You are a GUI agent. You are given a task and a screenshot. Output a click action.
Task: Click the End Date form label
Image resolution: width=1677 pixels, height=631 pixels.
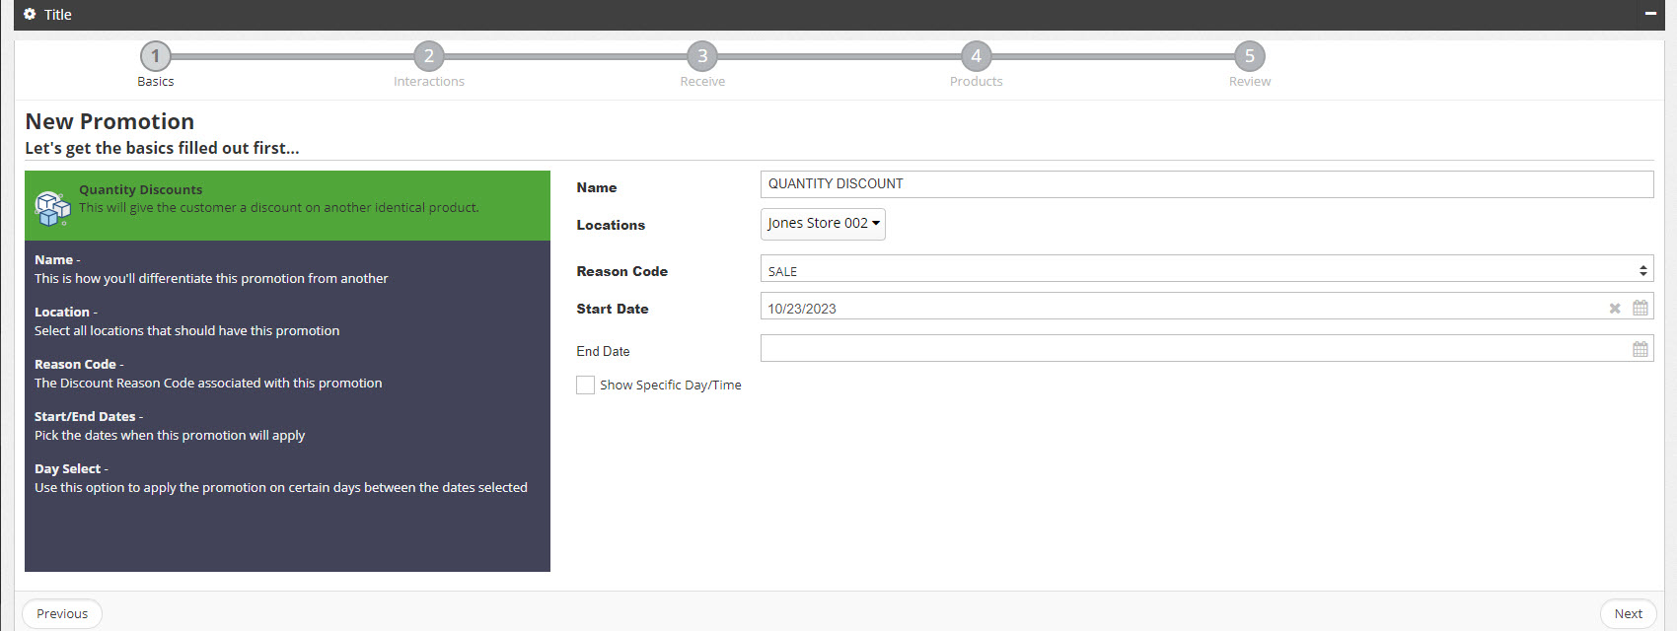(x=603, y=351)
